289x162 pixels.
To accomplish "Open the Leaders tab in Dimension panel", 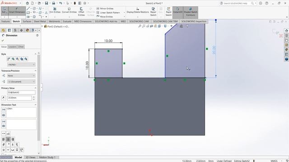I will (x=12, y=47).
